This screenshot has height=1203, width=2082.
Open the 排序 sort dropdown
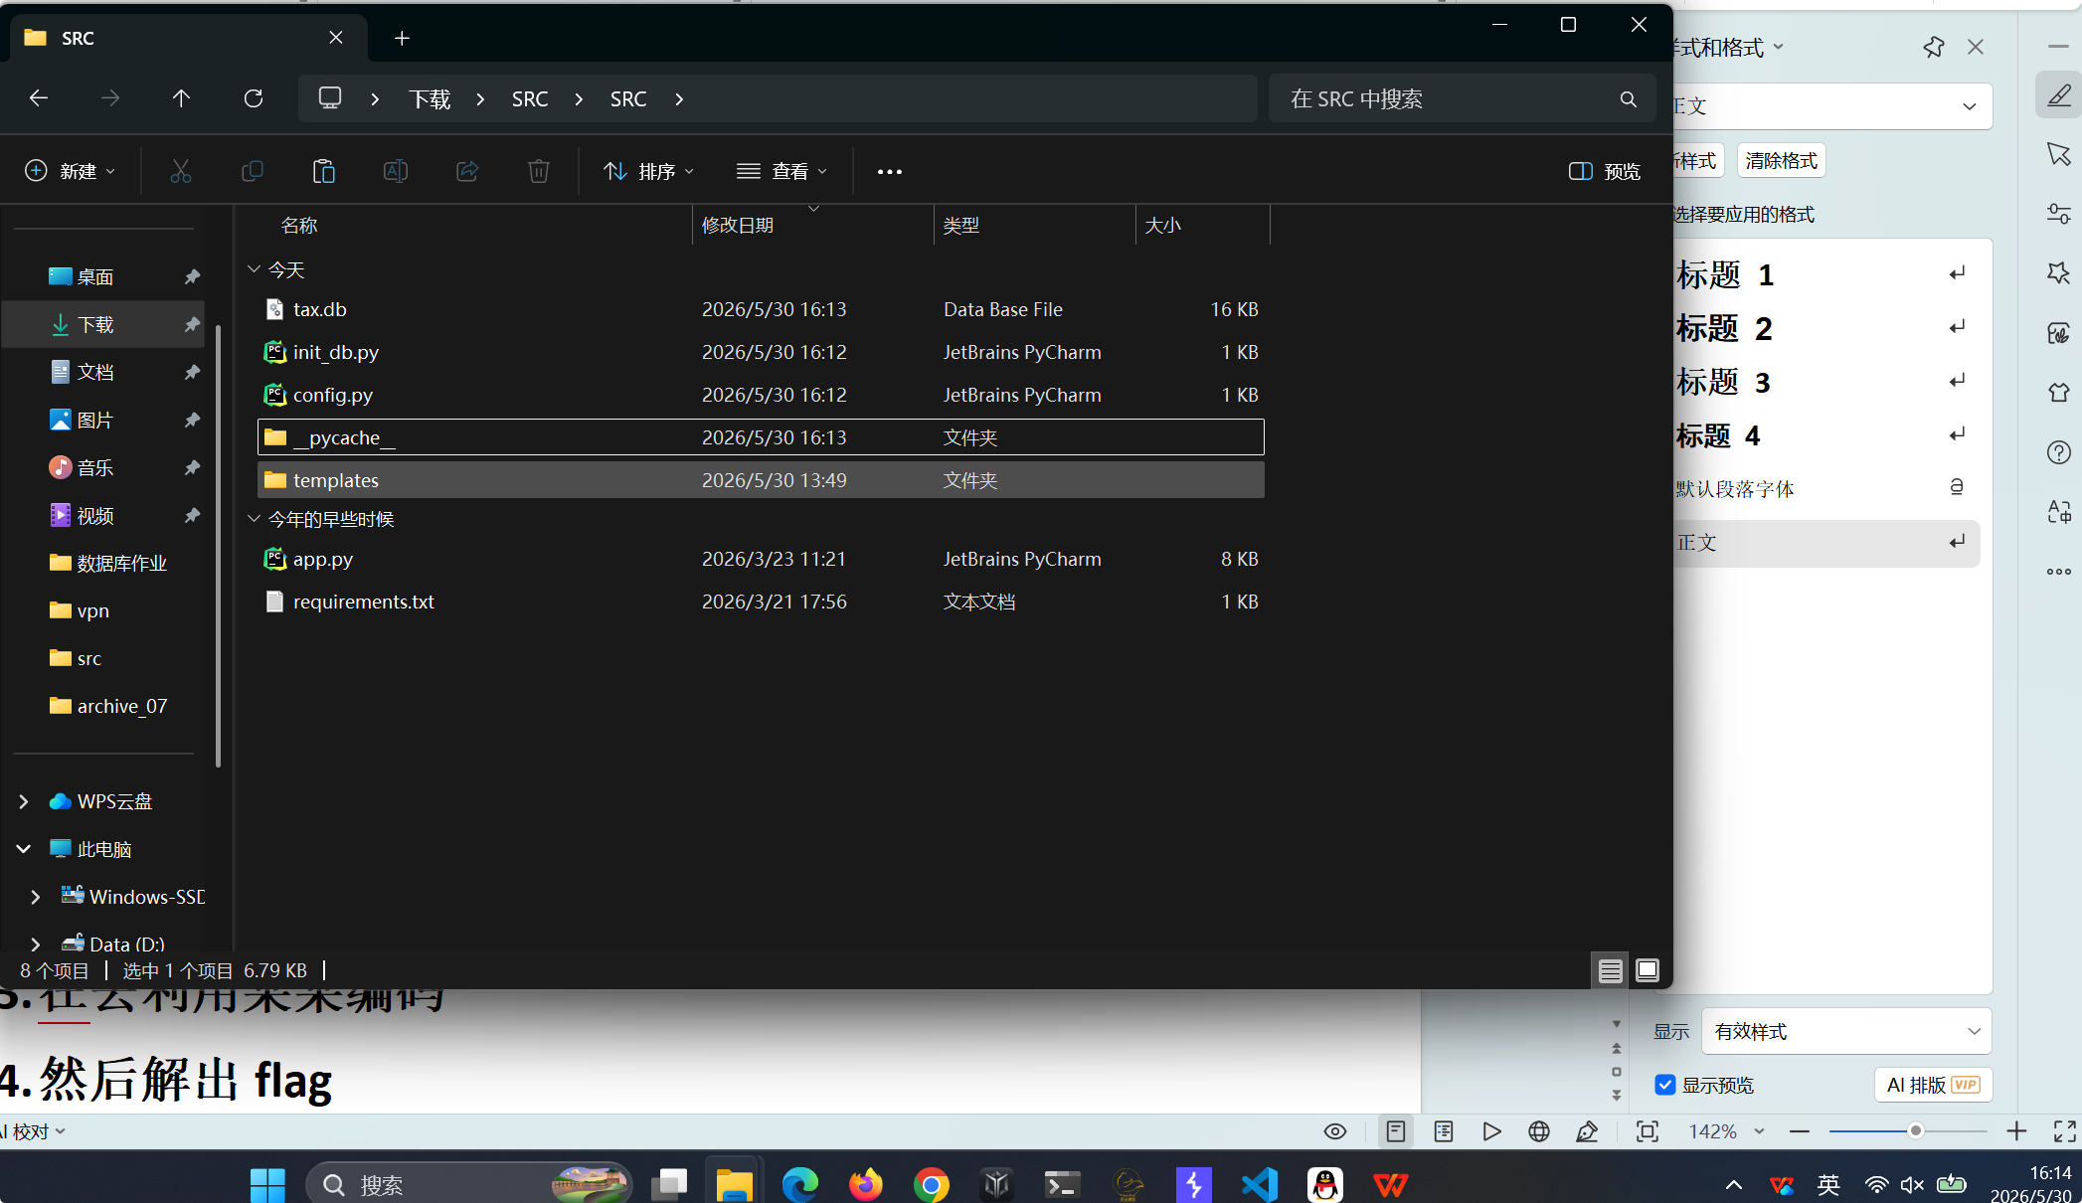click(648, 171)
